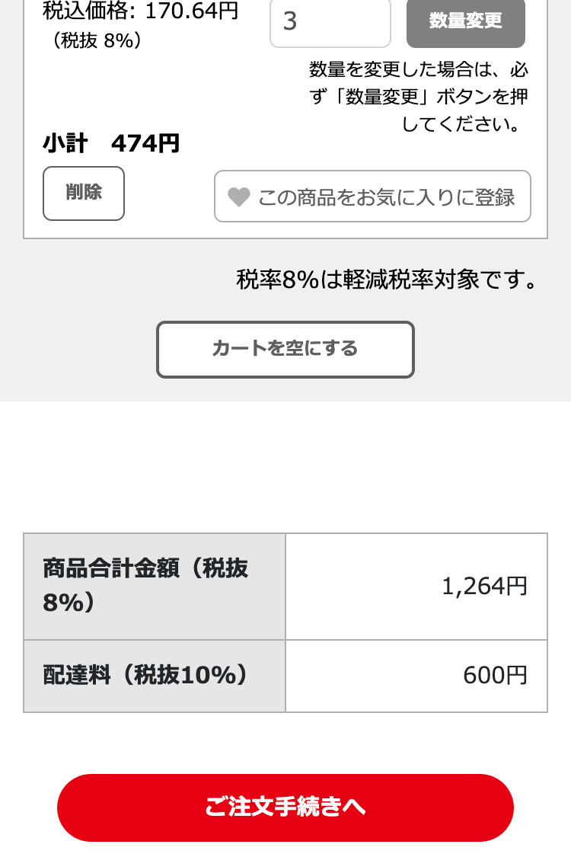Viewport: 571px width, 857px height.
Task: Select the 474円 subtotal amount
Action: pyautogui.click(x=145, y=143)
